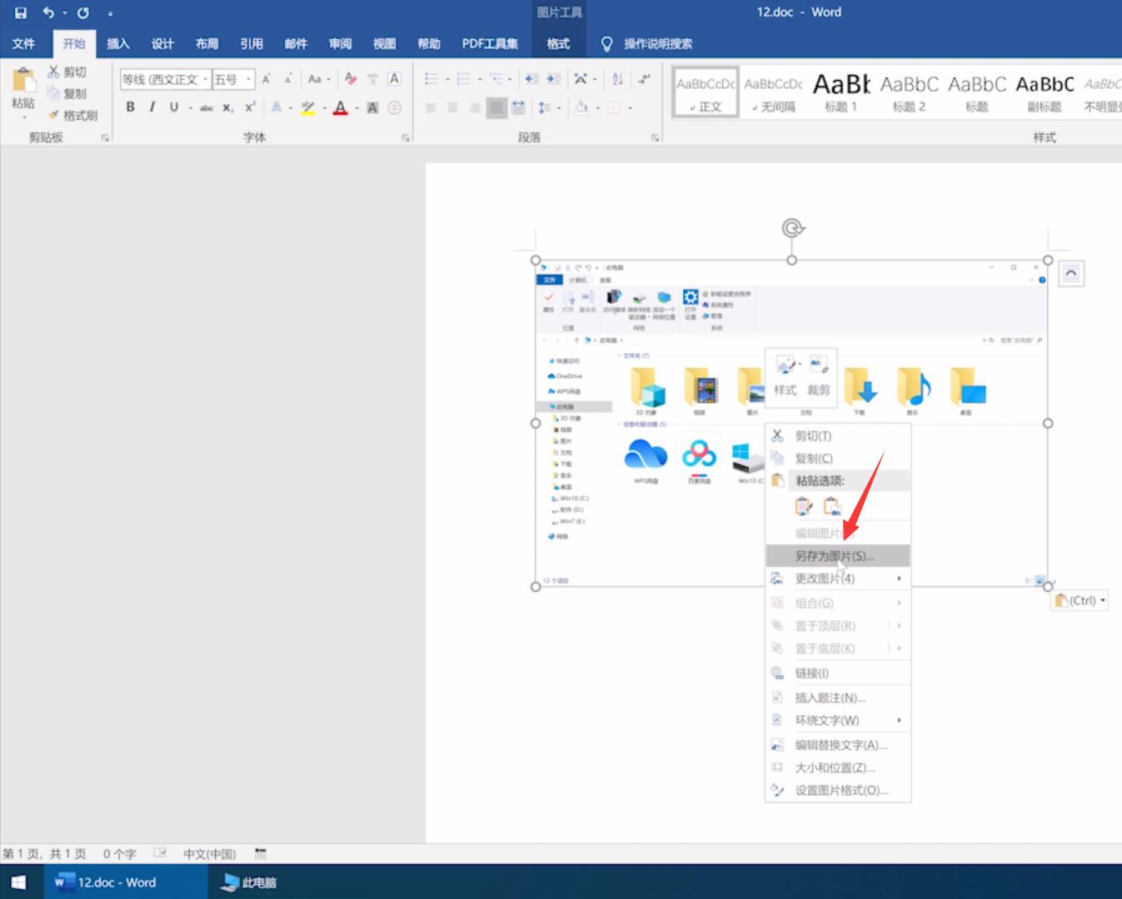
Task: Decrease font size with the smaller A
Action: 288,79
